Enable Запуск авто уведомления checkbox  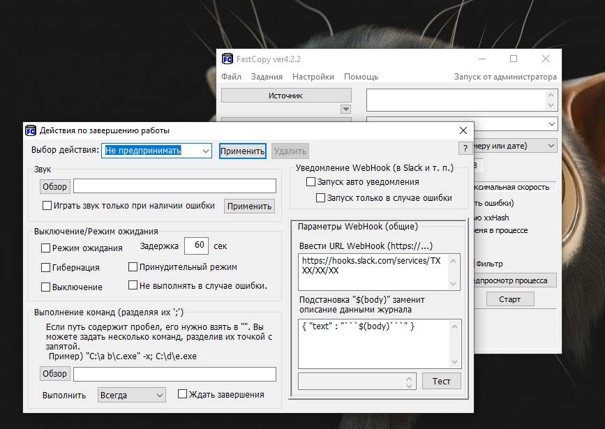point(311,181)
